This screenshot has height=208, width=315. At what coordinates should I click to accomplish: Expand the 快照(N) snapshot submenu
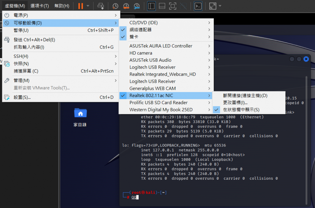pyautogui.click(x=61, y=64)
